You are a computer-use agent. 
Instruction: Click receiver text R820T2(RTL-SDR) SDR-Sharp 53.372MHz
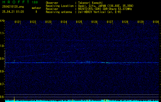pyautogui.click(x=105, y=9)
